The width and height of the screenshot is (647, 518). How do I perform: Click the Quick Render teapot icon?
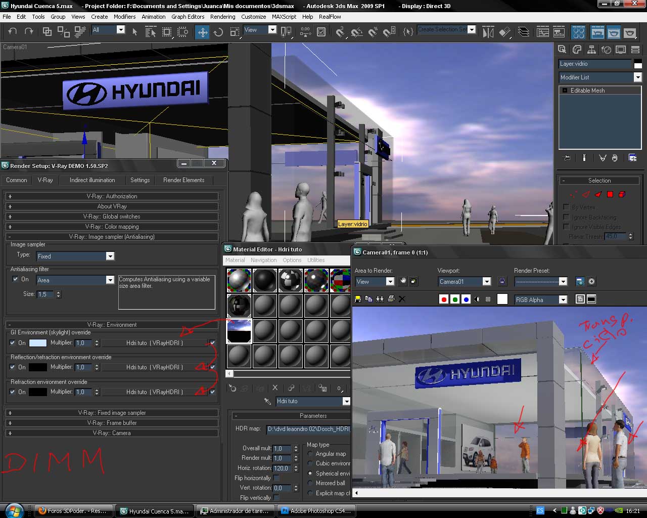pos(630,32)
